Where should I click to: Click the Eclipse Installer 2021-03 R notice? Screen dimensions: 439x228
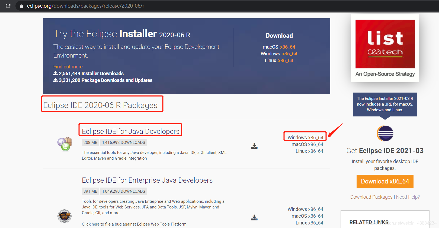point(385,104)
